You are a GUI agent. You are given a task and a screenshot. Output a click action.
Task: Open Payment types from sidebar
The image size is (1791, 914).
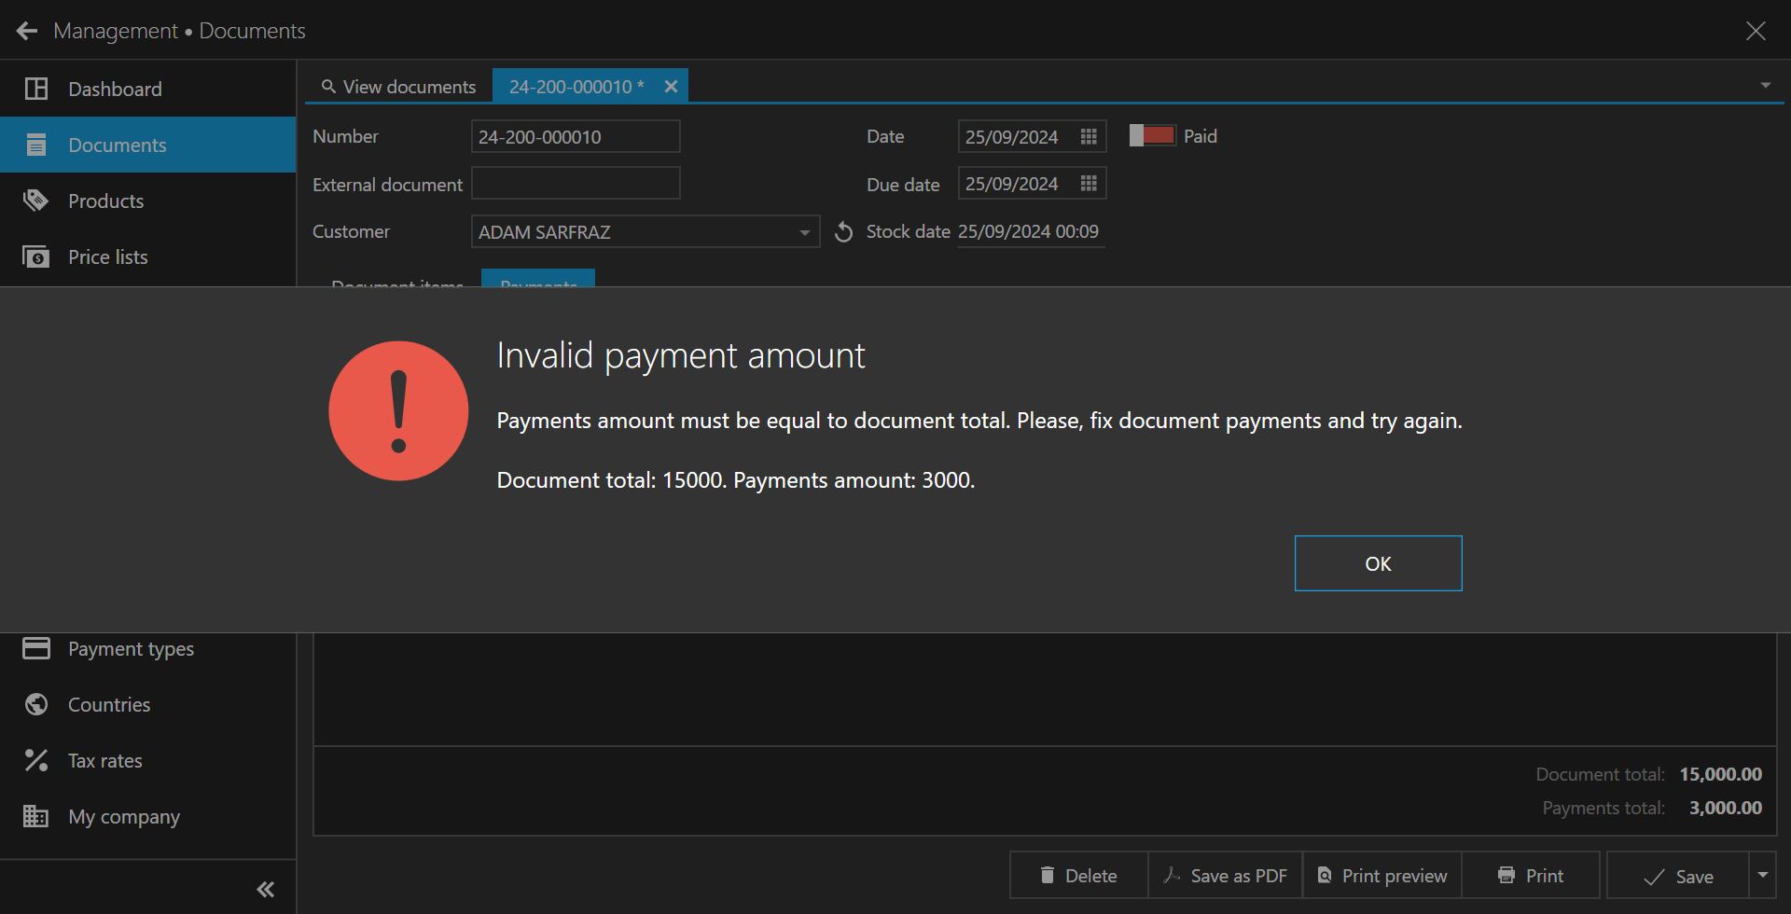point(131,649)
